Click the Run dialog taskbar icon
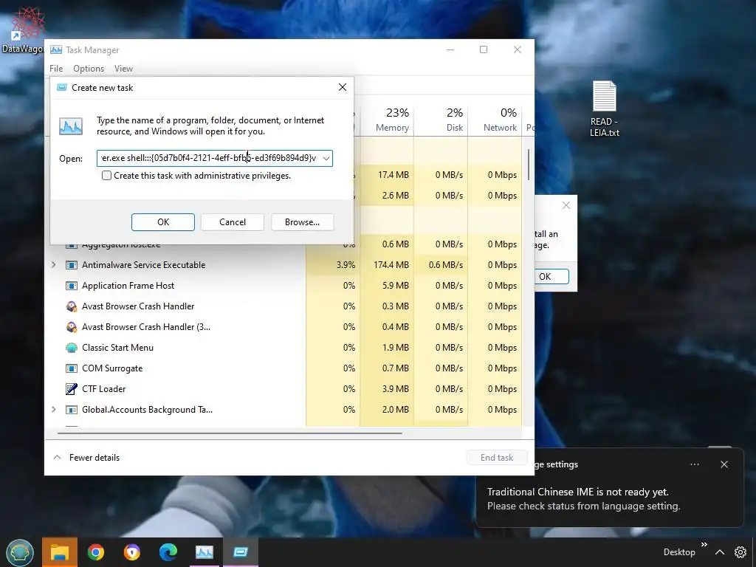 [x=240, y=552]
